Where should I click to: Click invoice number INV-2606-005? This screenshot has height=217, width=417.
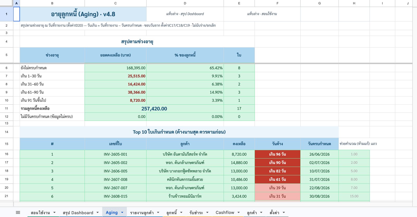tap(115, 171)
